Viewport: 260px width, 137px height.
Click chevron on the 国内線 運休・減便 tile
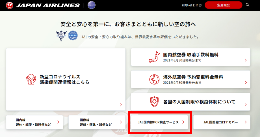pyautogui.click(x=58, y=122)
